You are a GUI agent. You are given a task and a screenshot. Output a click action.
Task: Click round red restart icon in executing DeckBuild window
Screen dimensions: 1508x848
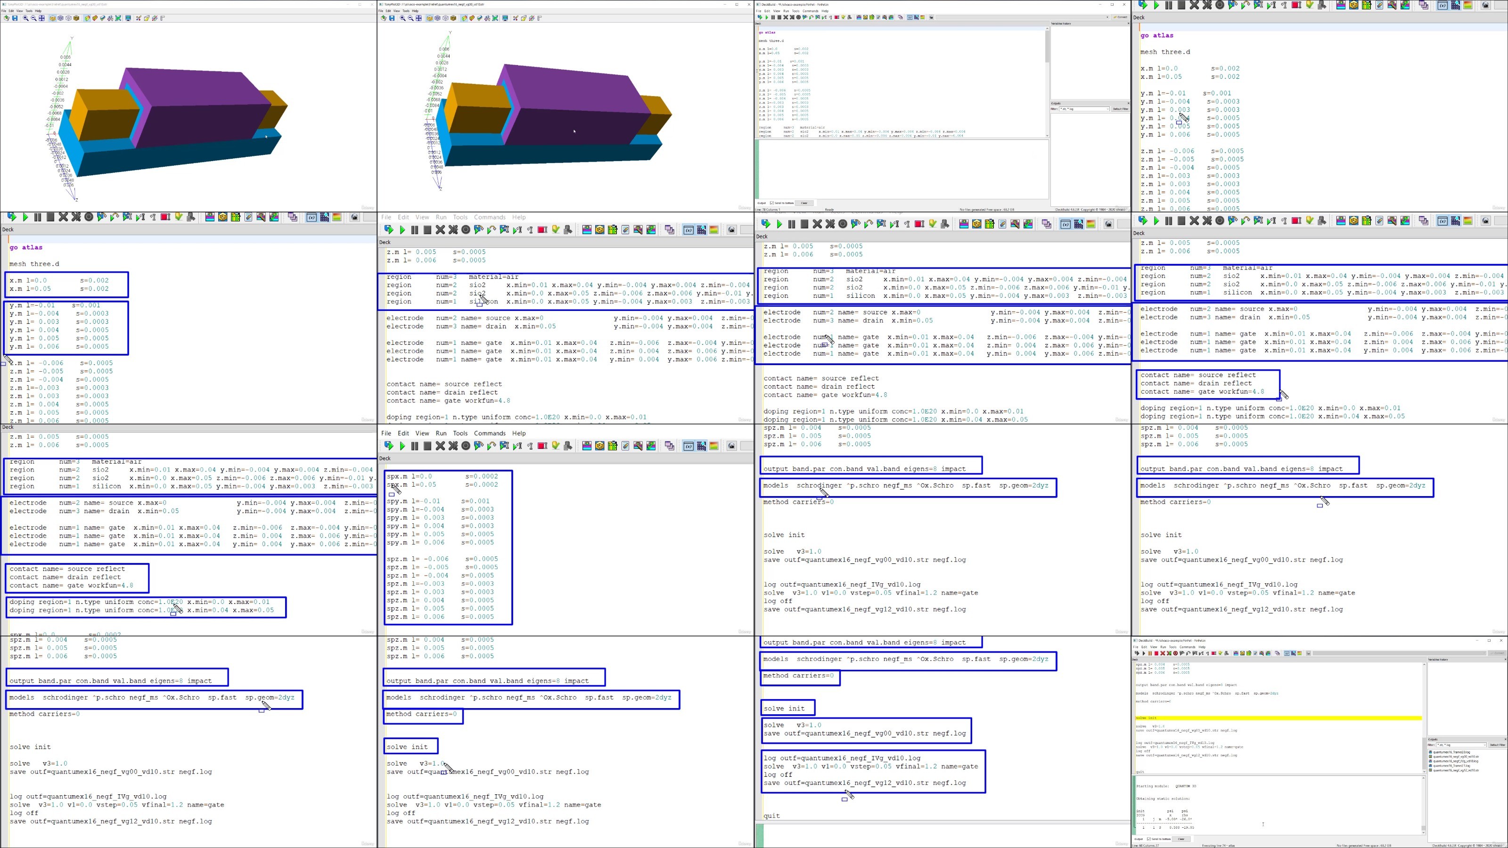tap(1175, 654)
